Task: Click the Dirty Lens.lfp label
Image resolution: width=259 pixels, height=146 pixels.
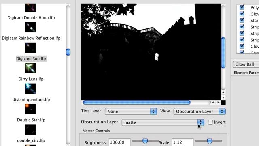Action: [x=31, y=79]
